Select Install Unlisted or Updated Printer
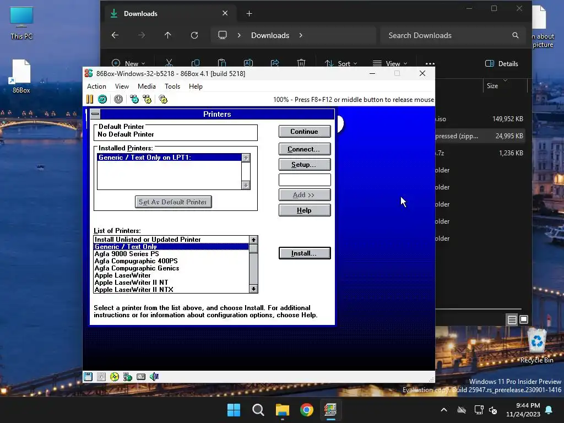The height and width of the screenshot is (423, 564). [171, 240]
